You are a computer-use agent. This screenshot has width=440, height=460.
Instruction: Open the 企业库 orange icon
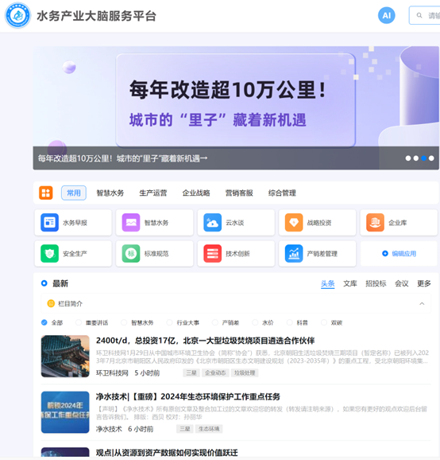[x=375, y=222]
